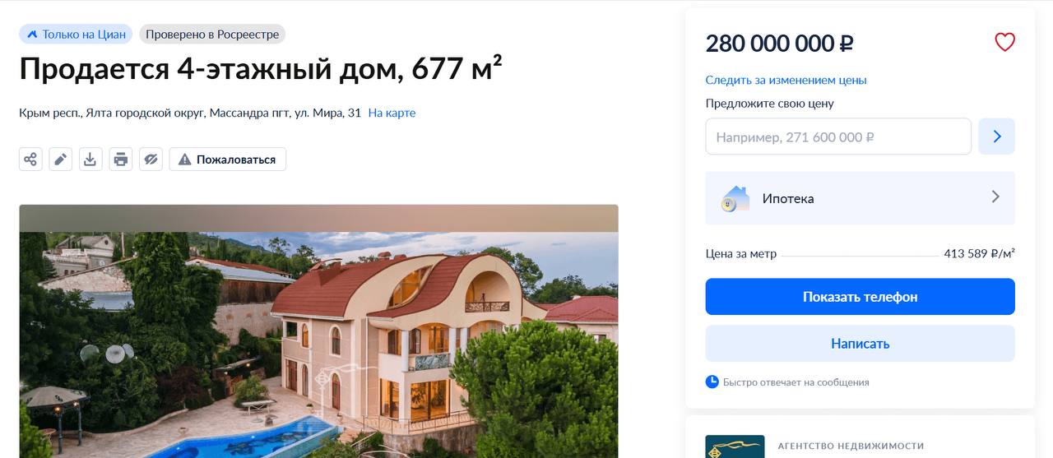The image size is (1053, 458).
Task: Add listing to favorites heart icon
Action: pyautogui.click(x=1005, y=42)
